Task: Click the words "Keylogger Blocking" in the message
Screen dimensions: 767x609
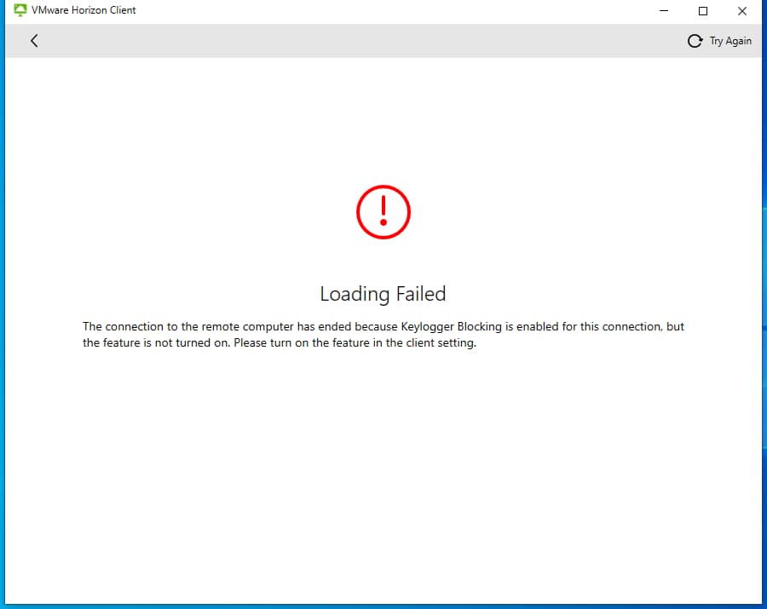Action: pyautogui.click(x=451, y=327)
